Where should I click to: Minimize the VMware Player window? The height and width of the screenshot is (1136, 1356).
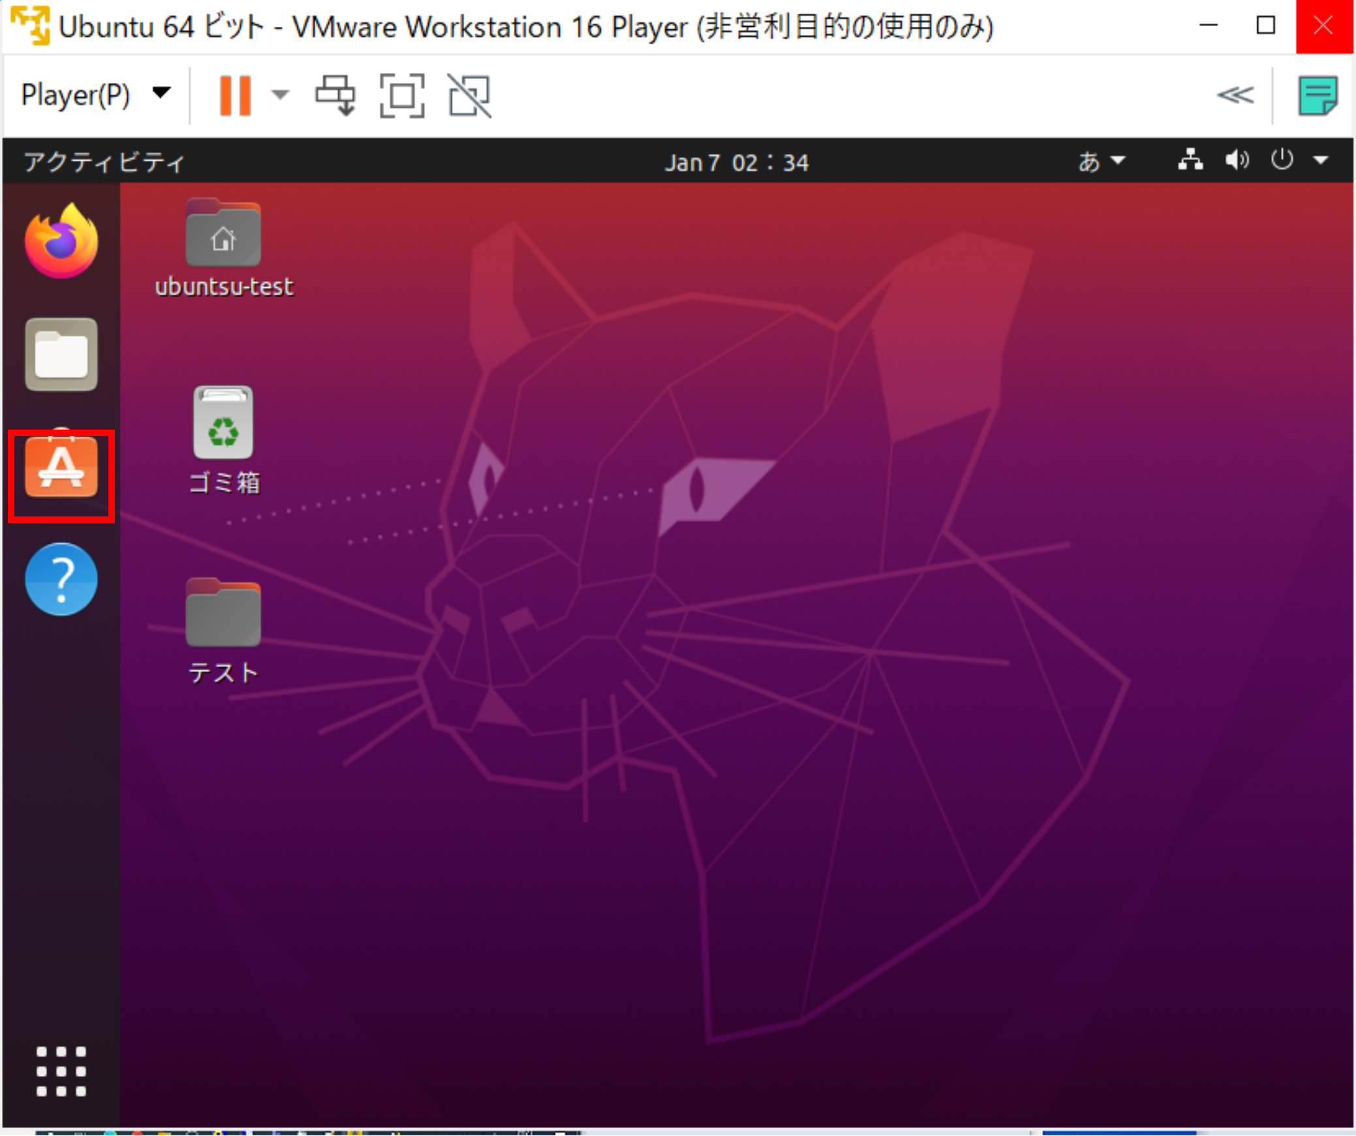click(1208, 26)
